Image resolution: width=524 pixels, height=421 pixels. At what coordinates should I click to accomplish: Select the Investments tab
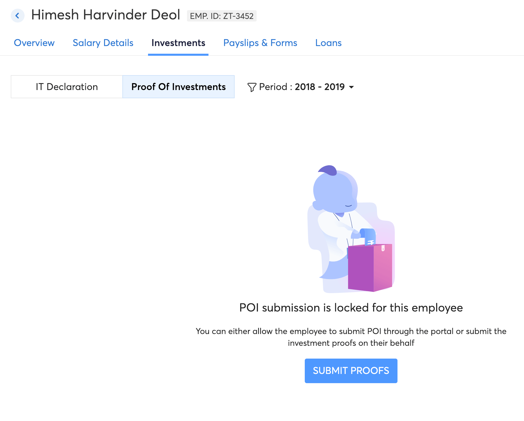click(178, 43)
